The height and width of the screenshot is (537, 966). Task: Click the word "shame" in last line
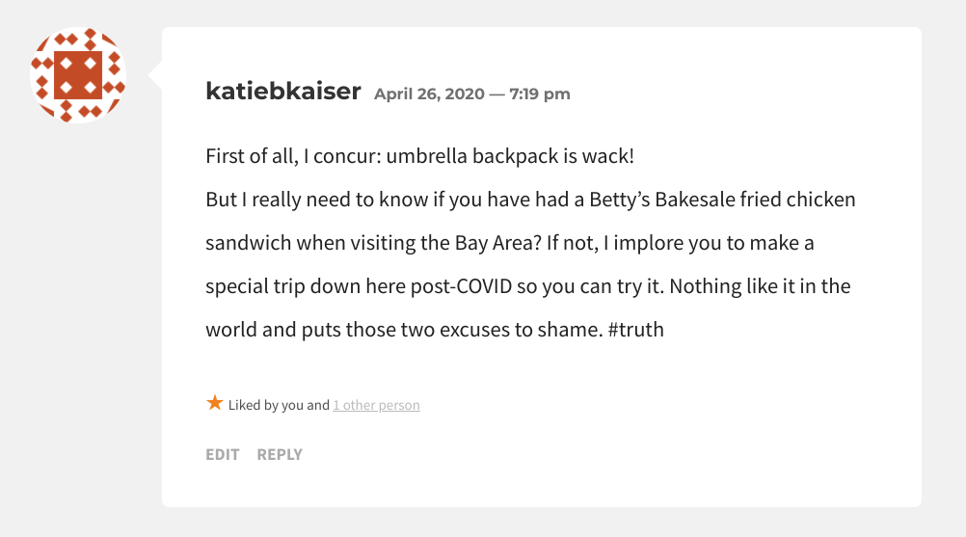(562, 330)
